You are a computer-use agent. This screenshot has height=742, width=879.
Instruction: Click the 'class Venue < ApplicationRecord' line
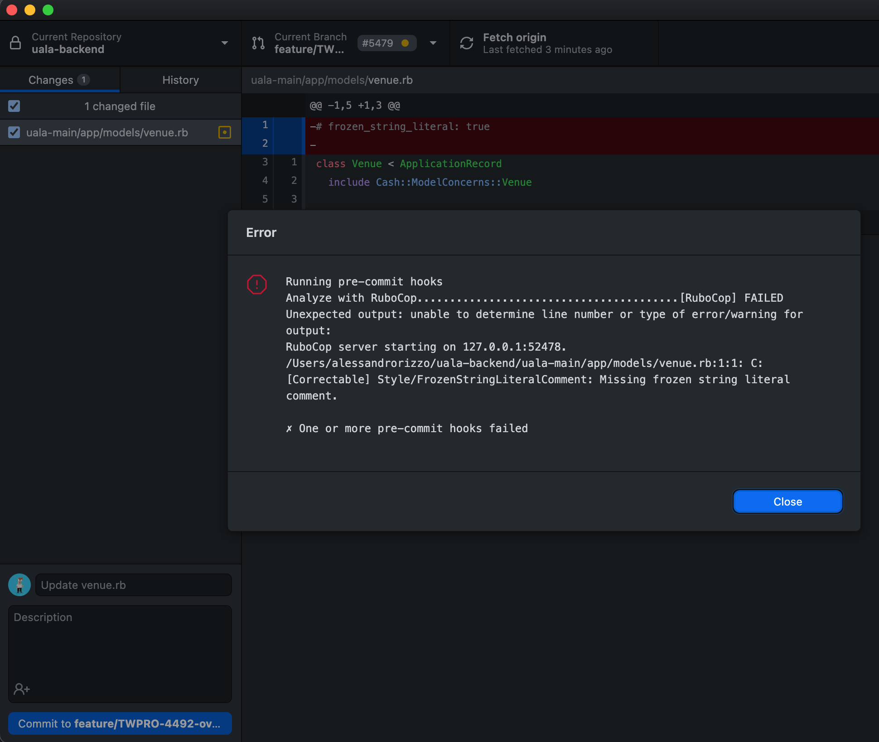tap(409, 164)
